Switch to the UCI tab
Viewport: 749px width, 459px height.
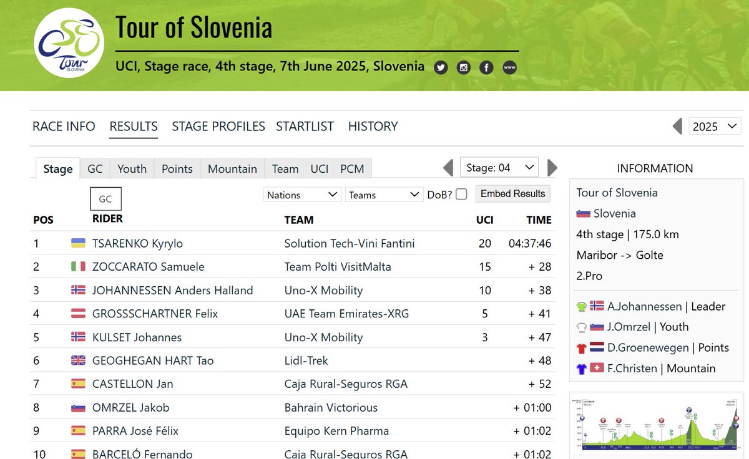click(x=320, y=169)
